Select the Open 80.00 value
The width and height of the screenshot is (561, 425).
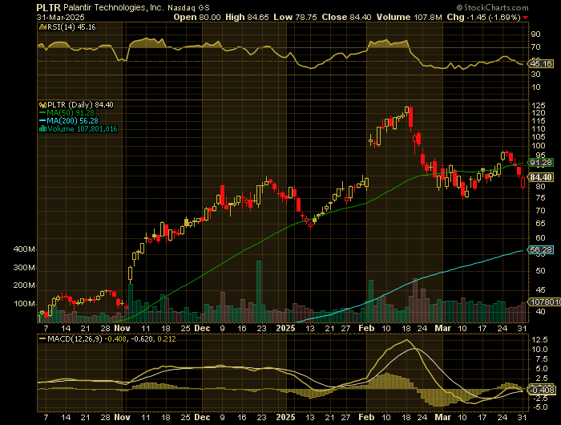coord(197,17)
